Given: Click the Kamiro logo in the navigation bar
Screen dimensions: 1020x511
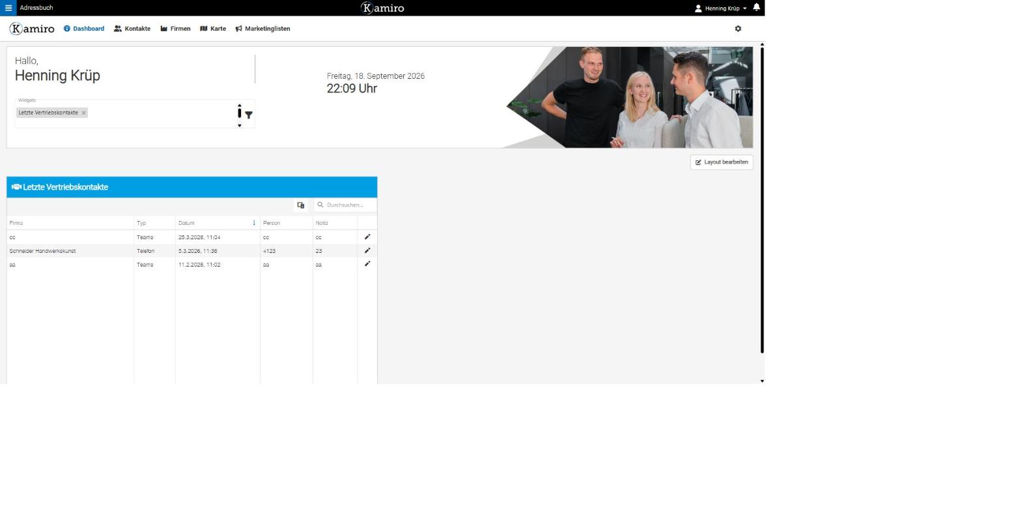Looking at the screenshot, I should coord(32,29).
